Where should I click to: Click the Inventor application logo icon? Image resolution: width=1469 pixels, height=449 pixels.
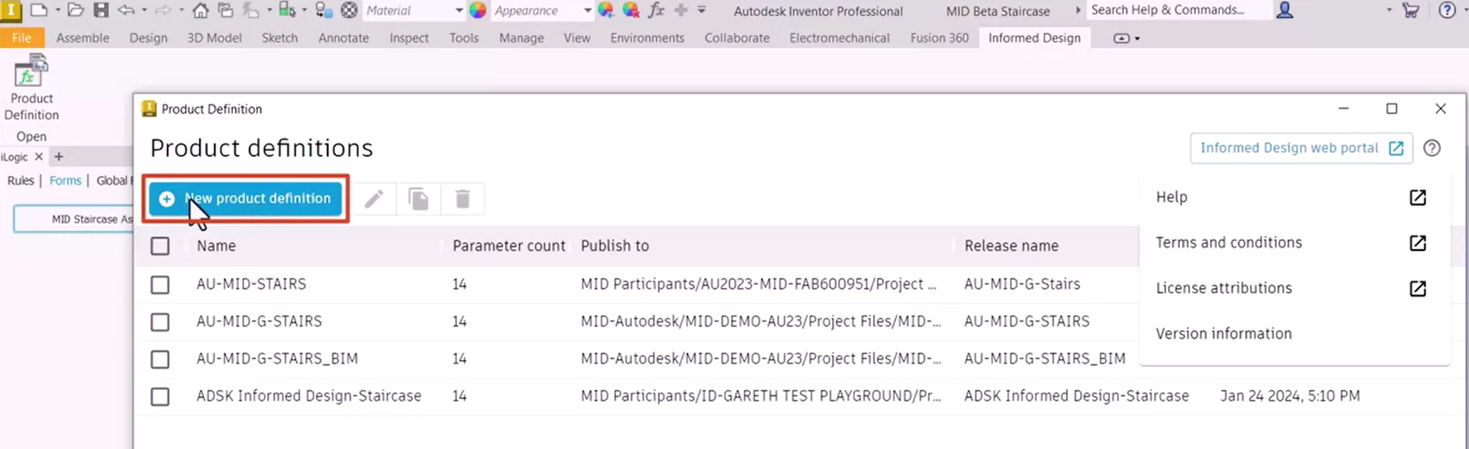[11, 10]
